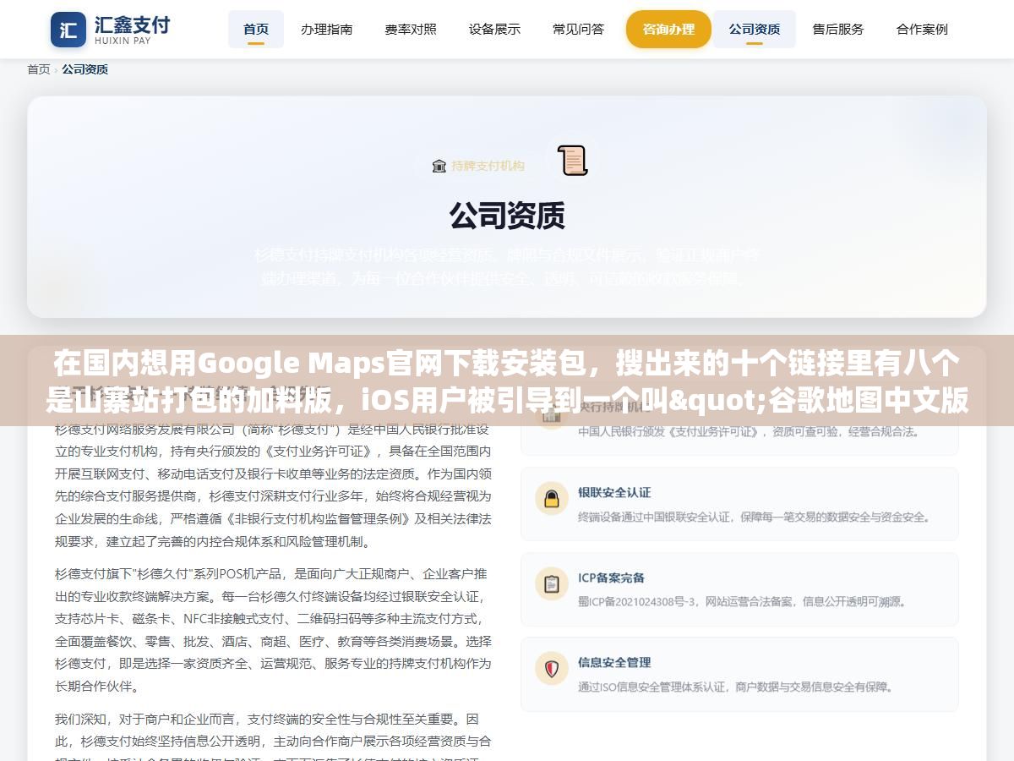Open the 信息安全管理 card title
Viewport: 1014px width, 761px height.
point(614,662)
